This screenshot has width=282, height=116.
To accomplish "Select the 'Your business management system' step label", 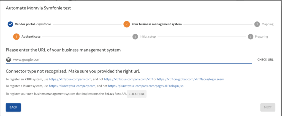I will (156, 24).
